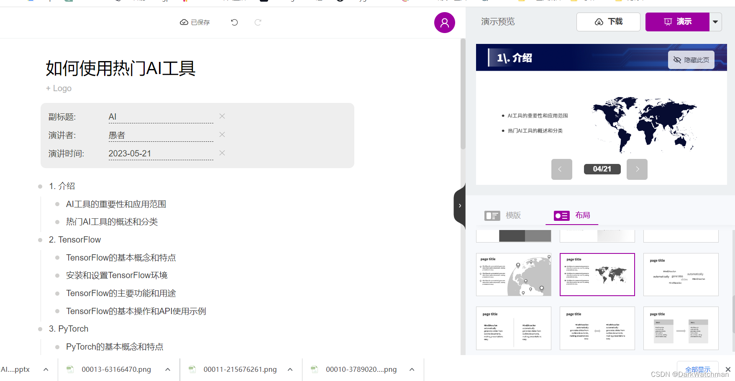Viewport: 735px width, 381px height.
Task: Select 'TensorFlow的基本概念和特点' outline item
Action: click(x=121, y=258)
